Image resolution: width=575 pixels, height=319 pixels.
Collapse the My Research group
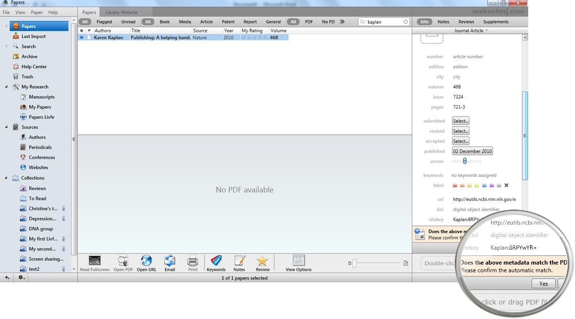[x=6, y=87]
